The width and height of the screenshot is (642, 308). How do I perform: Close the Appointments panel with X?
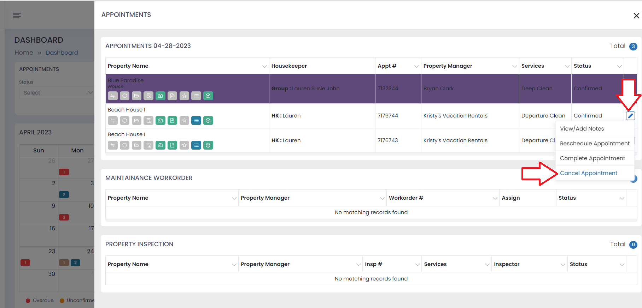point(636,16)
